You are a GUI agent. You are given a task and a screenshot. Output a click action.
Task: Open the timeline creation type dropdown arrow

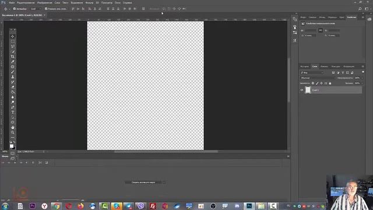164,183
